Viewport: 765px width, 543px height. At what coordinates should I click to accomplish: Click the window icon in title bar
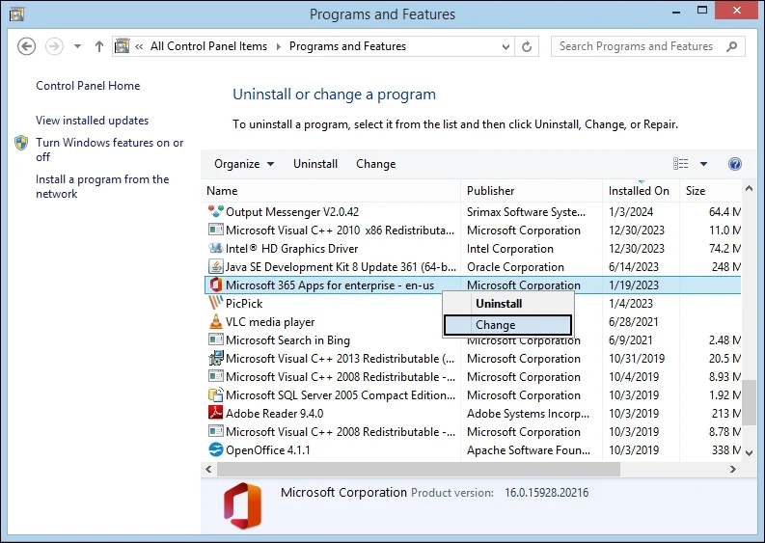click(16, 14)
